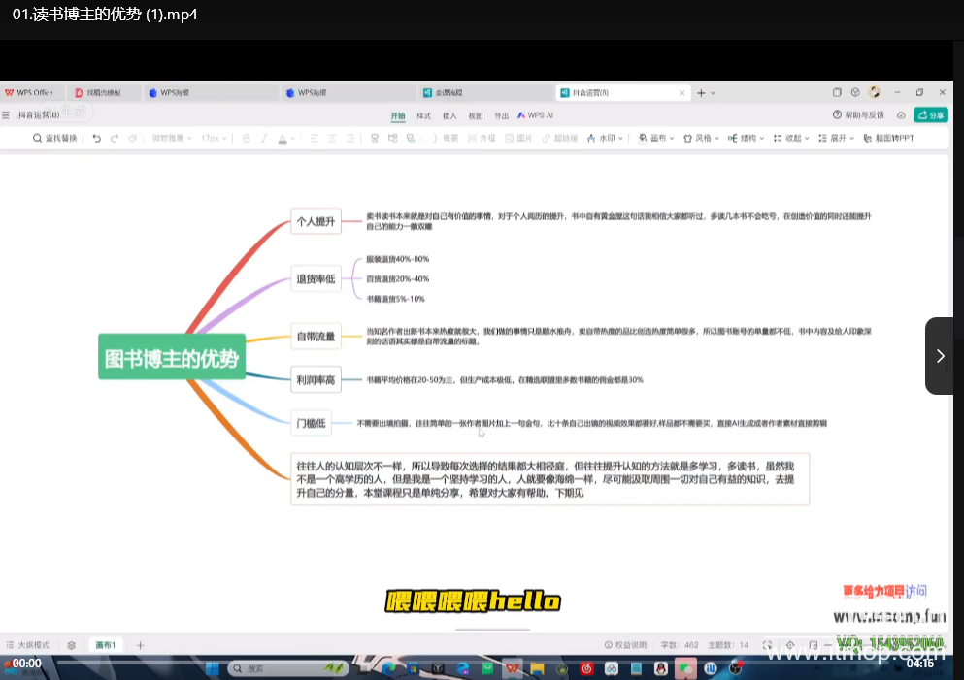Select the 图书博主的优势 central node
964x680 pixels.
pyautogui.click(x=171, y=359)
